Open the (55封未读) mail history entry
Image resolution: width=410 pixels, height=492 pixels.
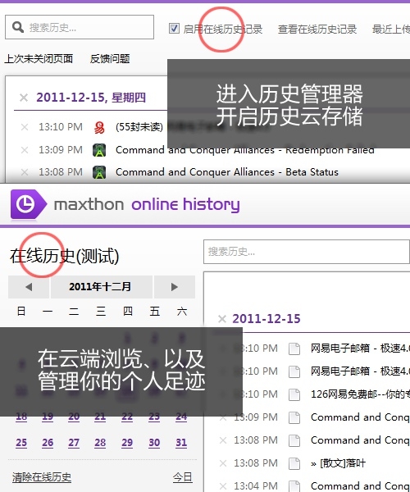[139, 127]
